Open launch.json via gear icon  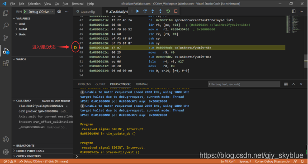(59, 11)
